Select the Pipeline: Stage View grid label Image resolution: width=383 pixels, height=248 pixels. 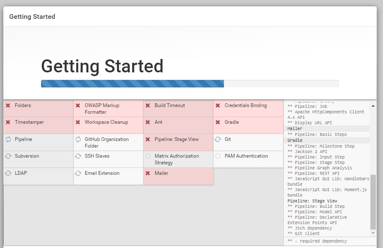[x=177, y=139]
